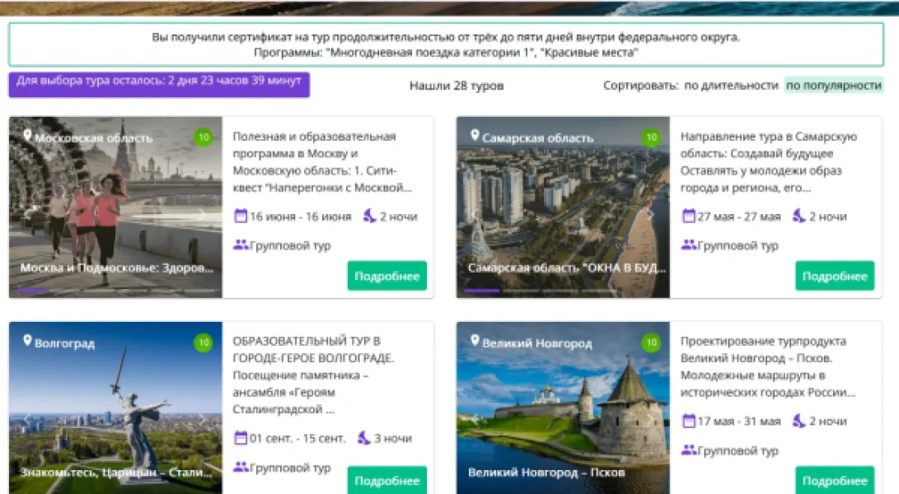Click the location pin on Московская область card
Viewport: 899px width, 494px height.
coord(27,136)
